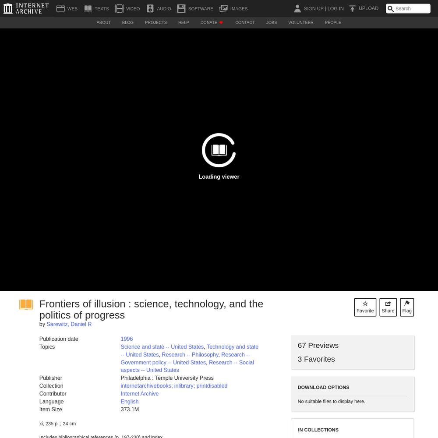Click 'xi, 235 p. ; 24 cm' text
Screen dimensions: 438x438
(x=57, y=424)
